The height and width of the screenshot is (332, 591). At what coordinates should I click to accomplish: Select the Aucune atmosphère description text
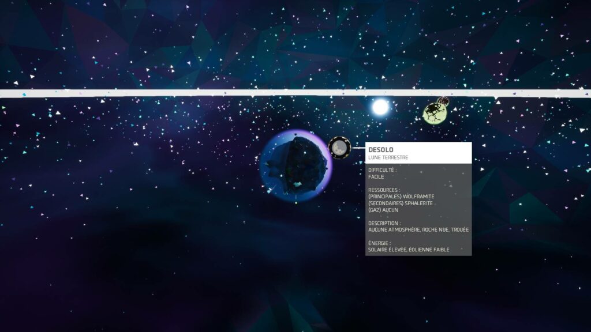click(418, 229)
